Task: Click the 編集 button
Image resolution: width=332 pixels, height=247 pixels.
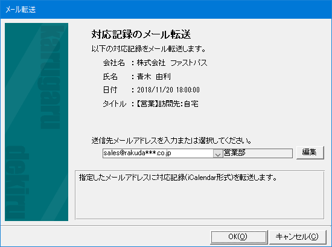Action: pos(310,152)
